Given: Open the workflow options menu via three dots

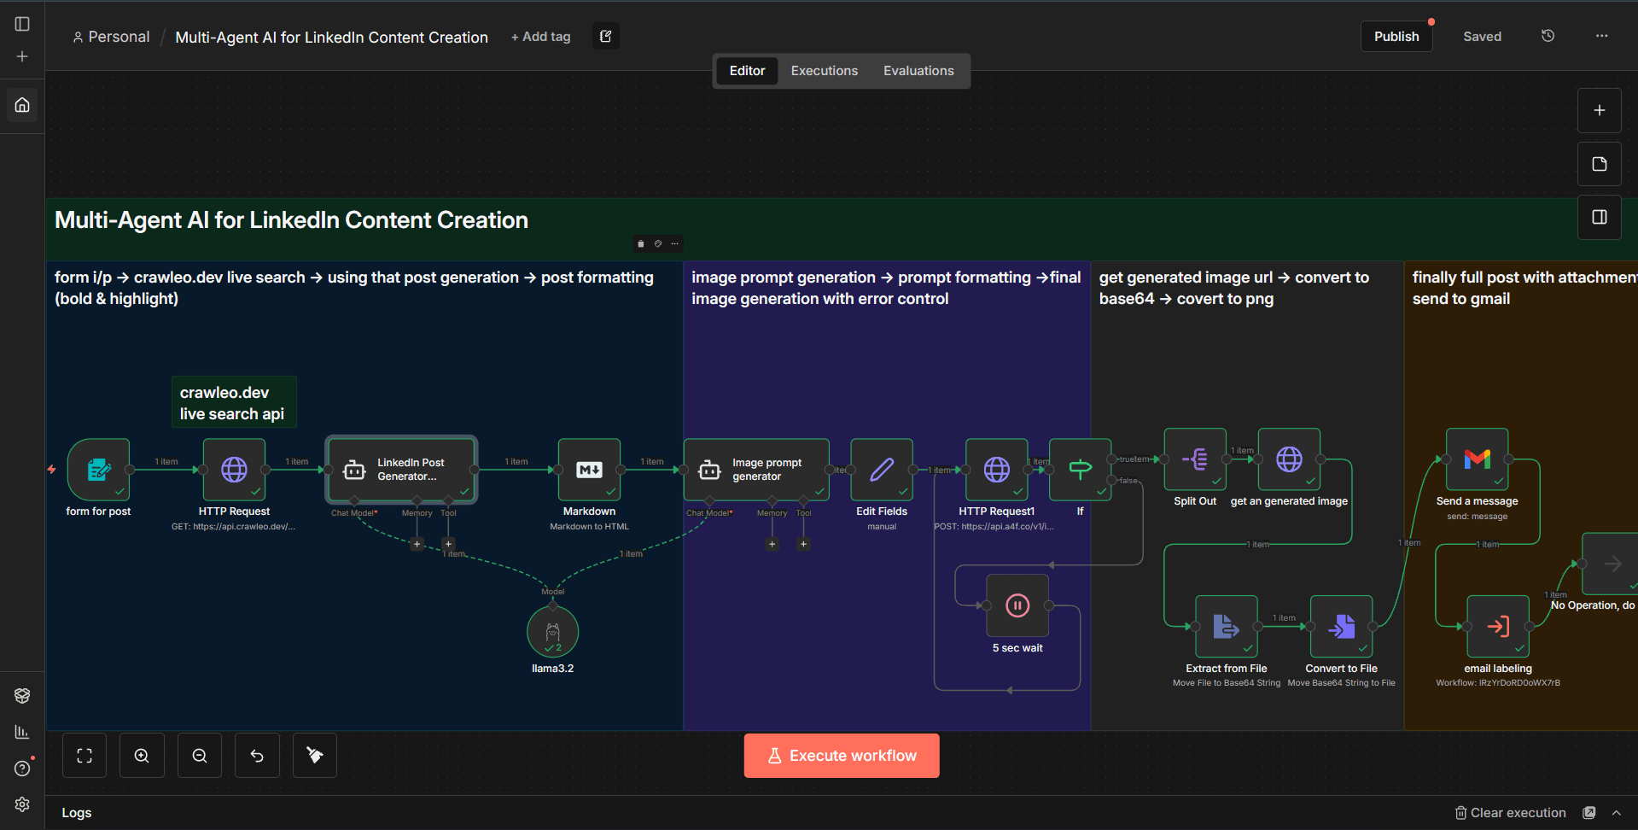Looking at the screenshot, I should pos(1601,36).
